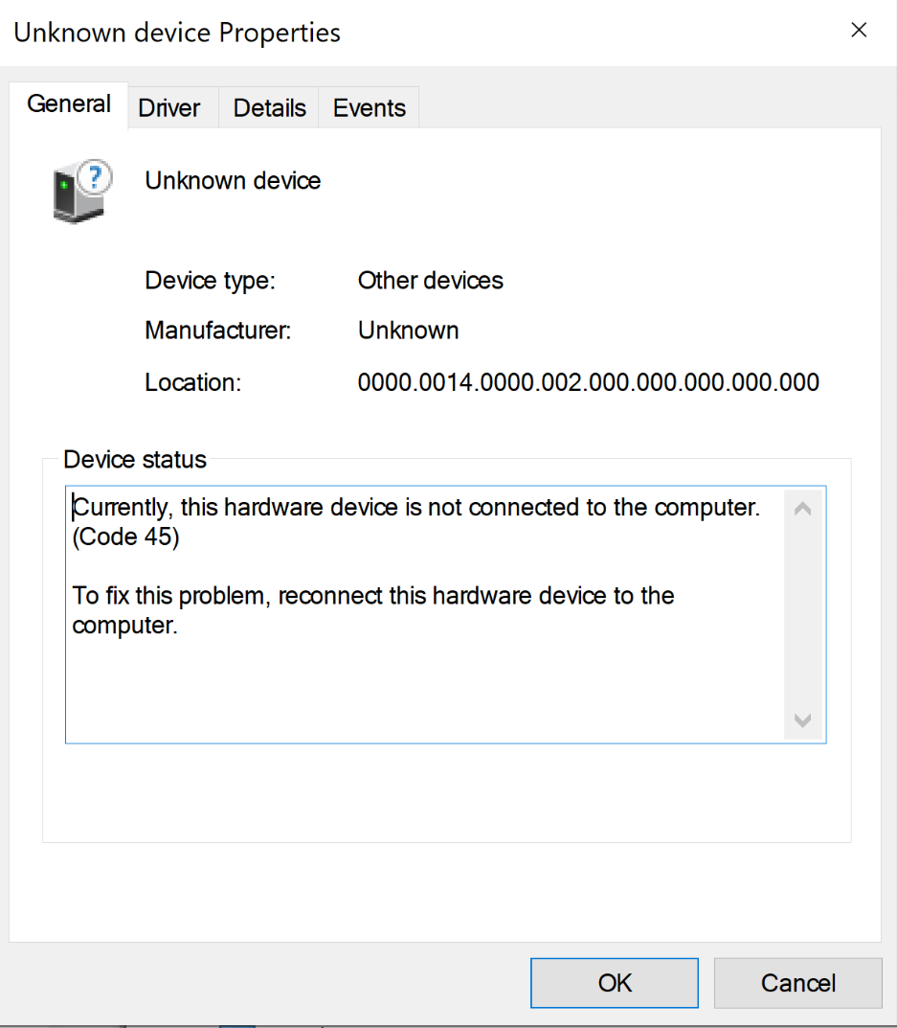
Task: Click the 'Device status' group label
Action: point(135,460)
